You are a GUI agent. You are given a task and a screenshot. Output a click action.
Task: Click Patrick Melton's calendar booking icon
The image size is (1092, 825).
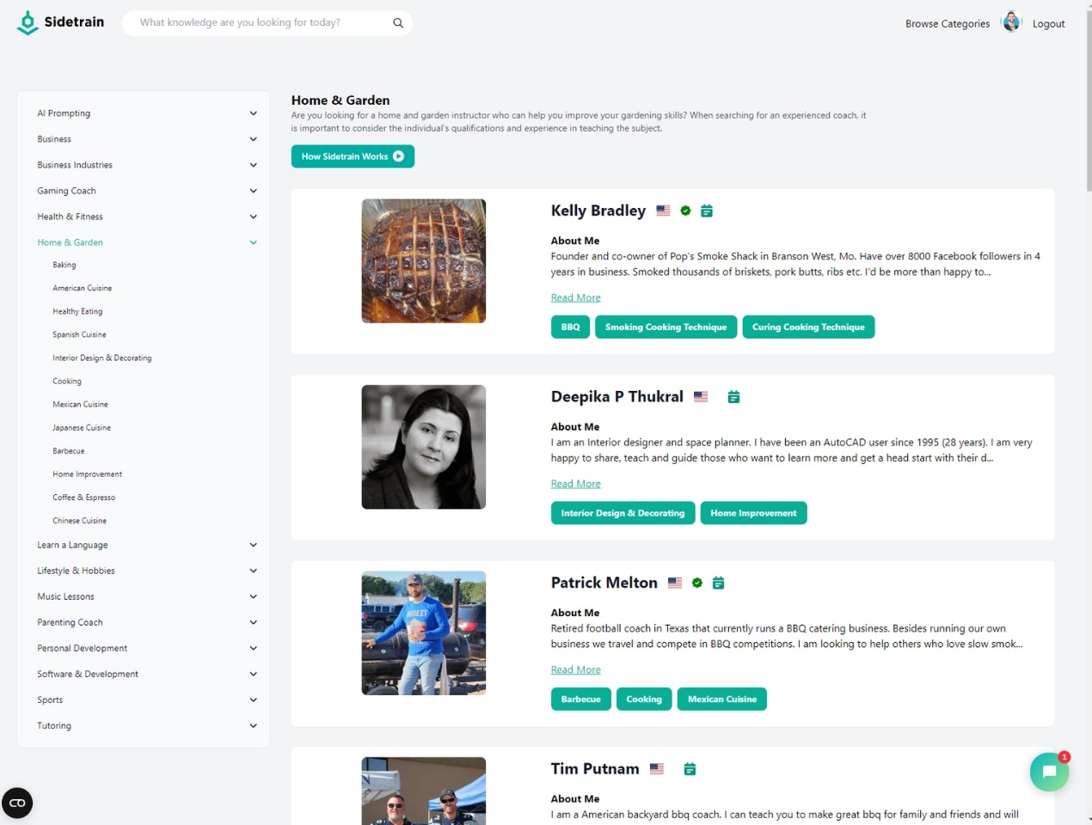(719, 583)
